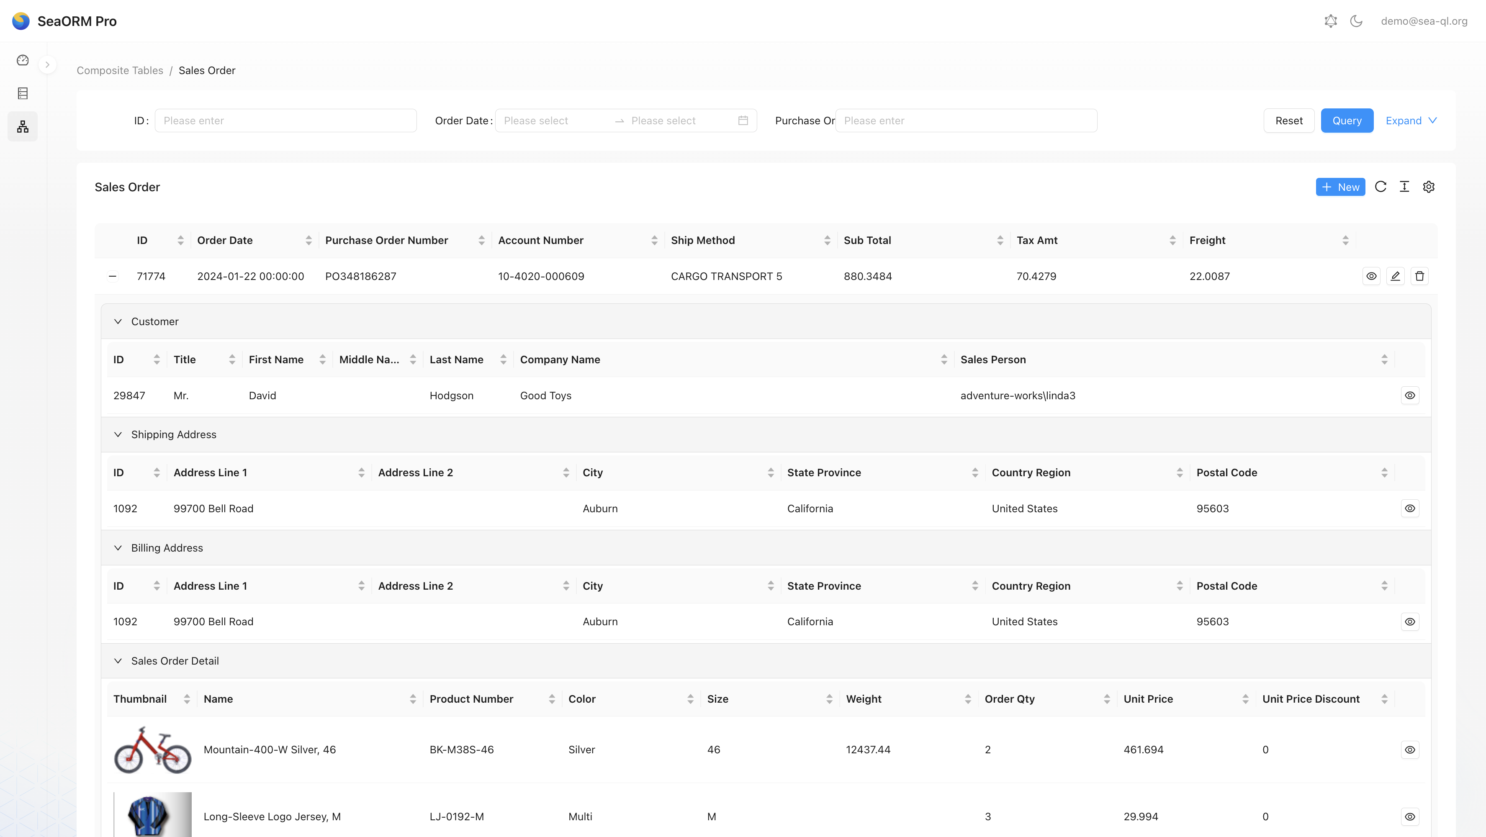
Task: Delete order 71774 with trash icon
Action: coord(1420,276)
